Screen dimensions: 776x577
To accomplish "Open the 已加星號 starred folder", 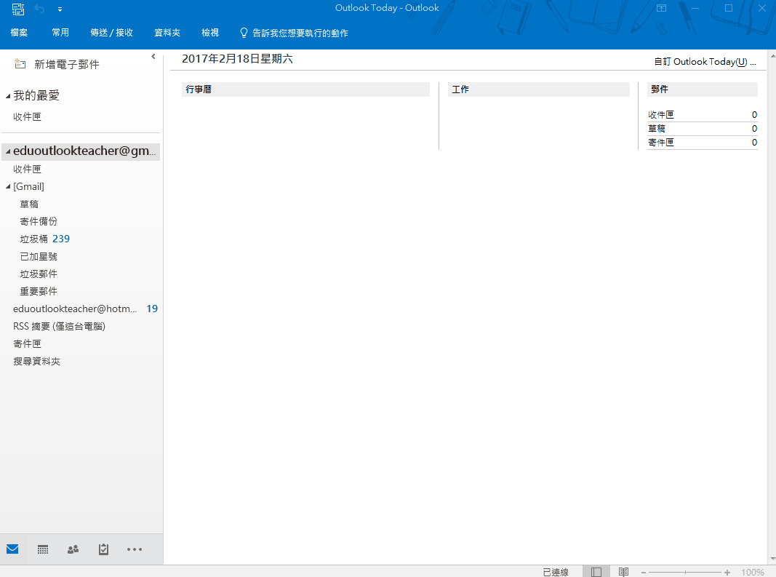I will pos(39,257).
